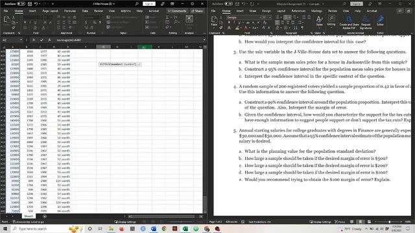Click Focus mode in Word status bar
The image size is (415, 233).
point(340,222)
